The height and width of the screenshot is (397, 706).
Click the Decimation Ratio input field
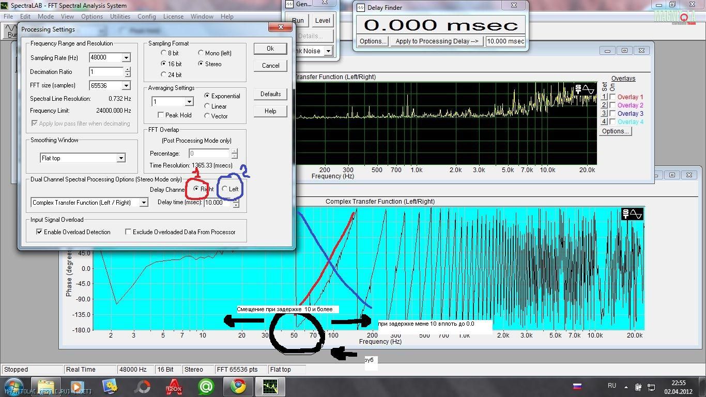[x=106, y=72]
